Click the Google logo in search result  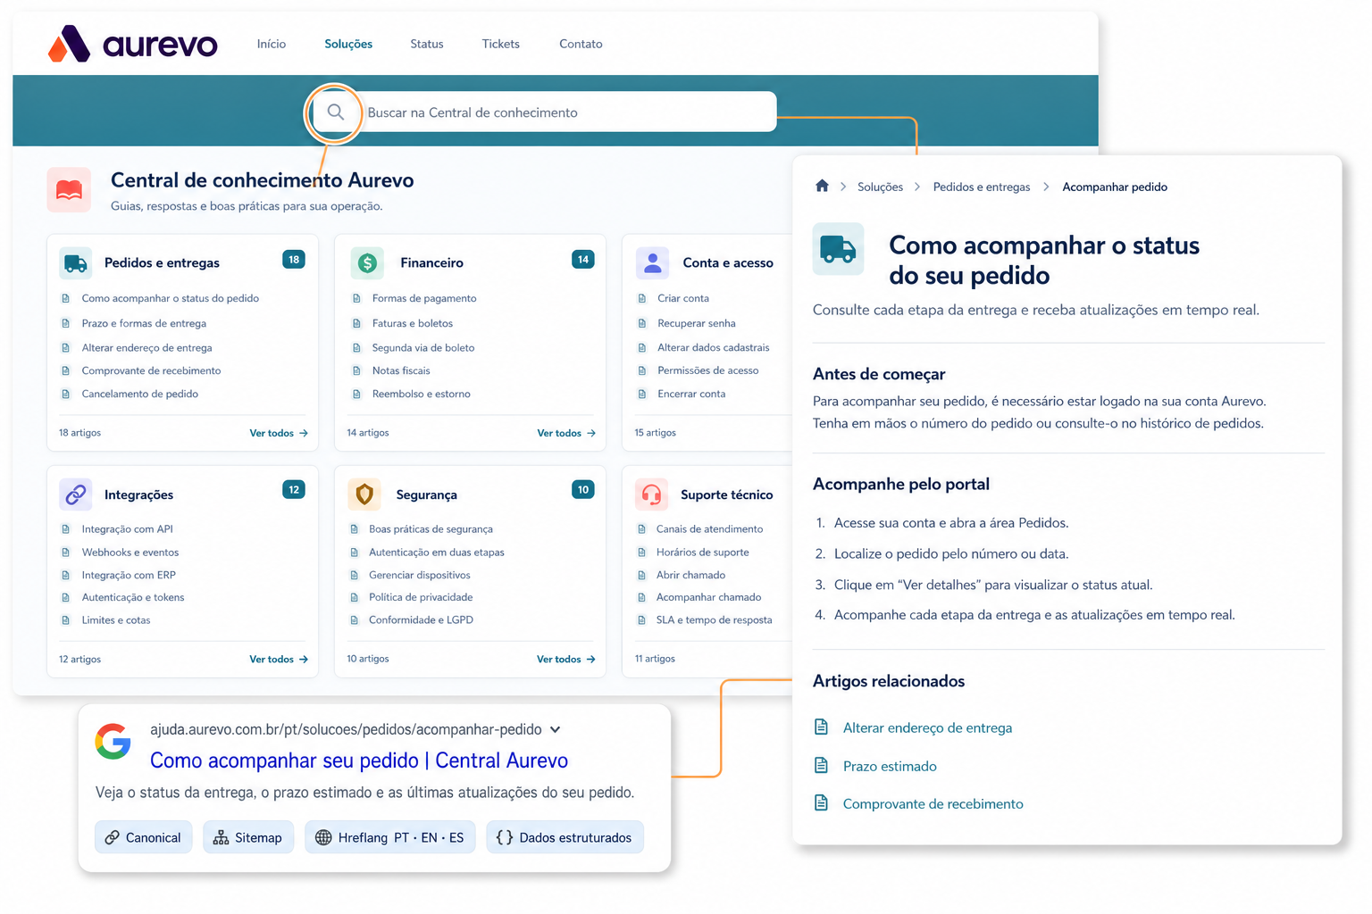tap(113, 741)
